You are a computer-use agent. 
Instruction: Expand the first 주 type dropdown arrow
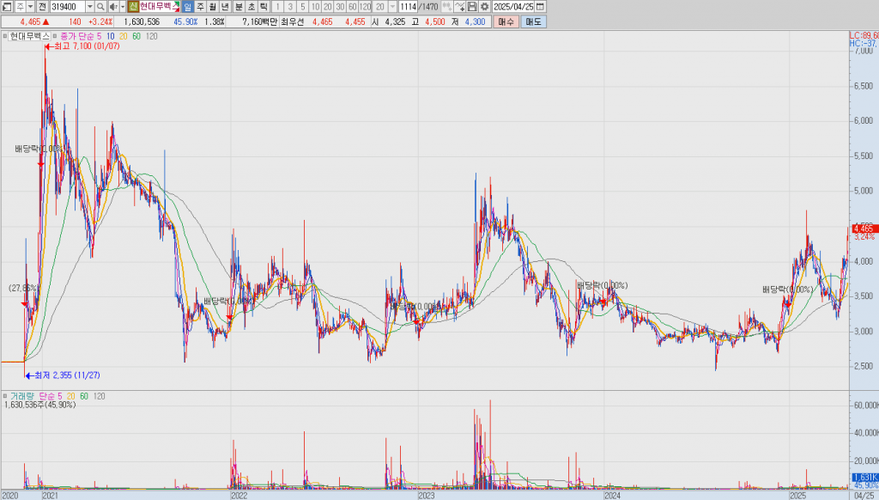(32, 6)
